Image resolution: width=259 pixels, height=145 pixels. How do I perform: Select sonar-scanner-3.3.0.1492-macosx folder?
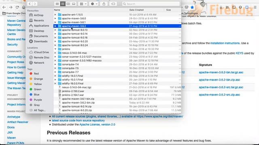117,60
